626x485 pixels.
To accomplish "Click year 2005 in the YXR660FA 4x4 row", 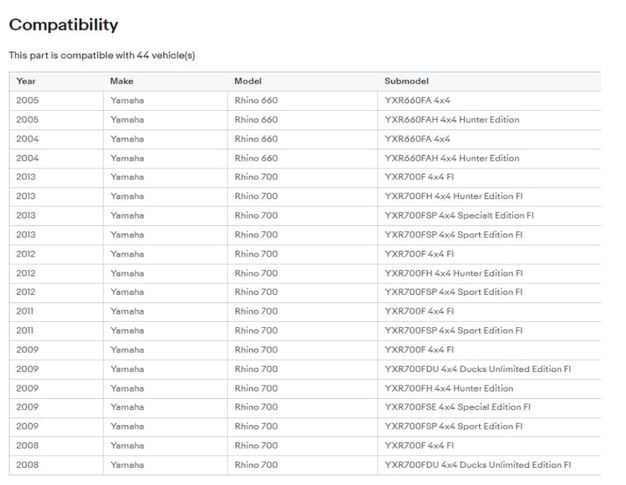I will 28,100.
